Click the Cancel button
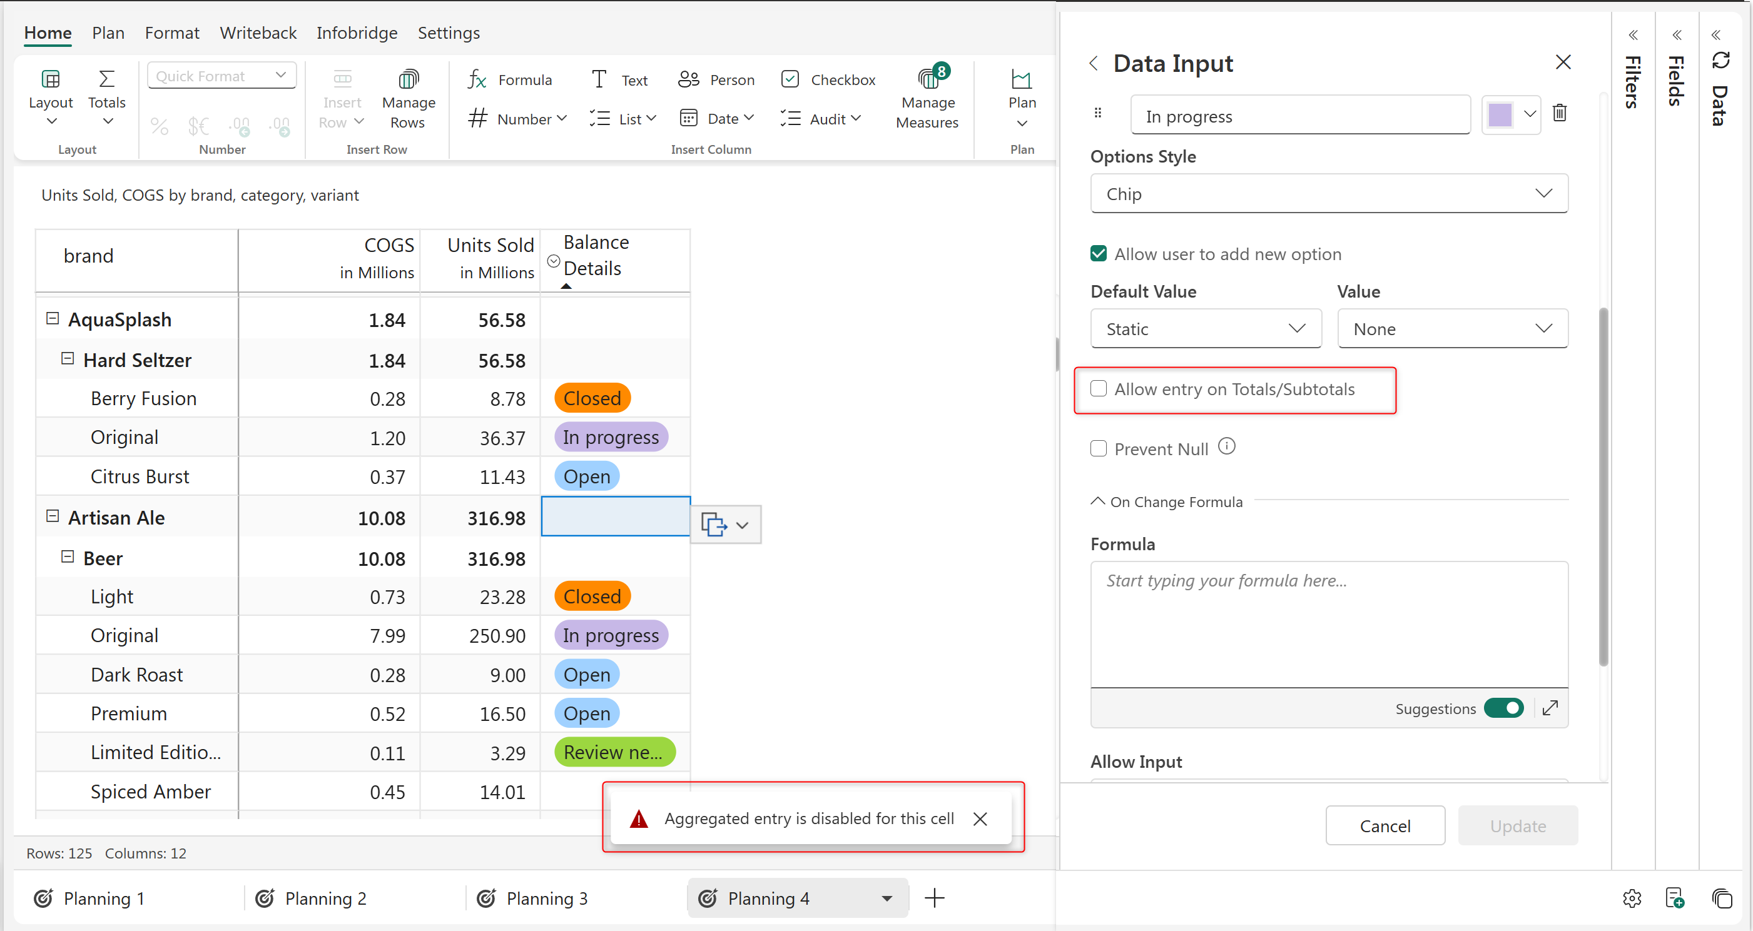Image resolution: width=1753 pixels, height=931 pixels. click(x=1384, y=825)
